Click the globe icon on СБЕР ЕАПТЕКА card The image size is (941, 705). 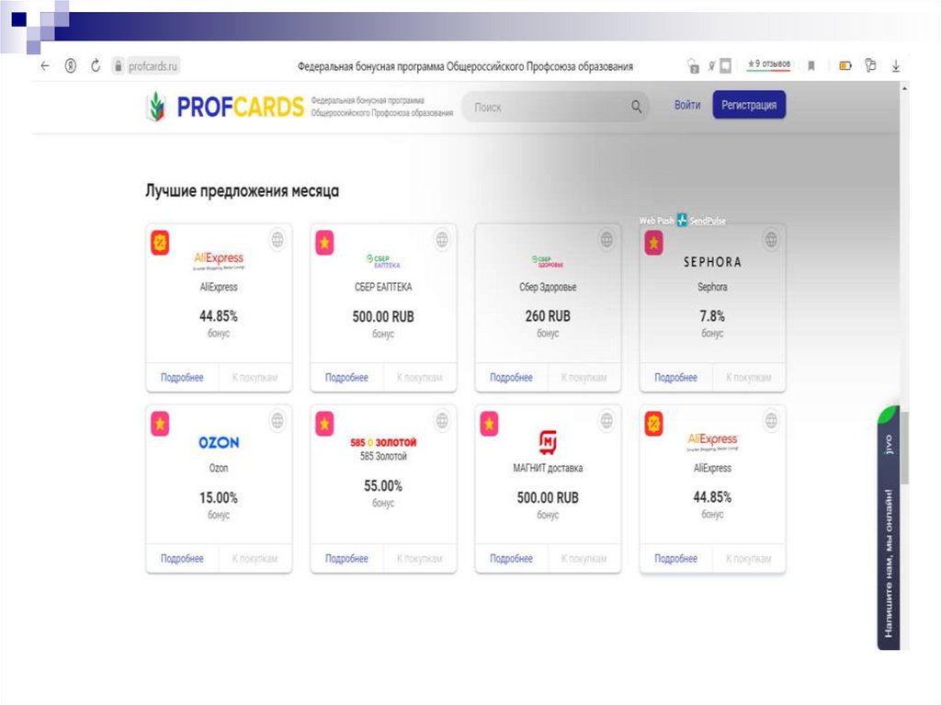click(442, 240)
